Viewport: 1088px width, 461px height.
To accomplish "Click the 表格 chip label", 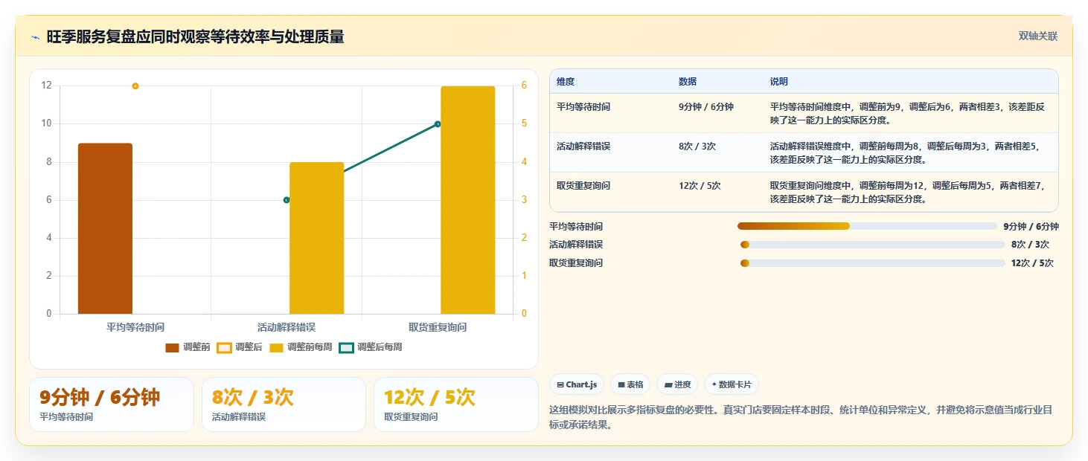I will [x=635, y=384].
